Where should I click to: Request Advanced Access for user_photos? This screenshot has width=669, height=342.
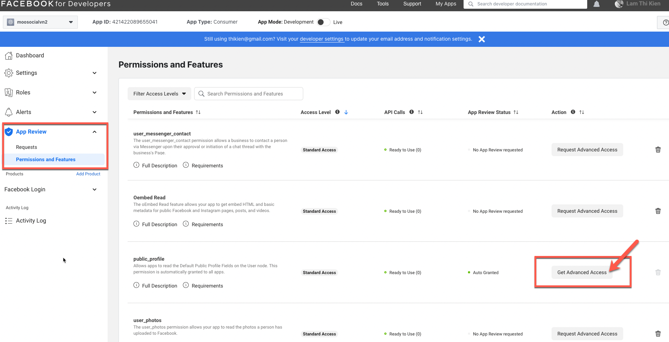tap(587, 334)
